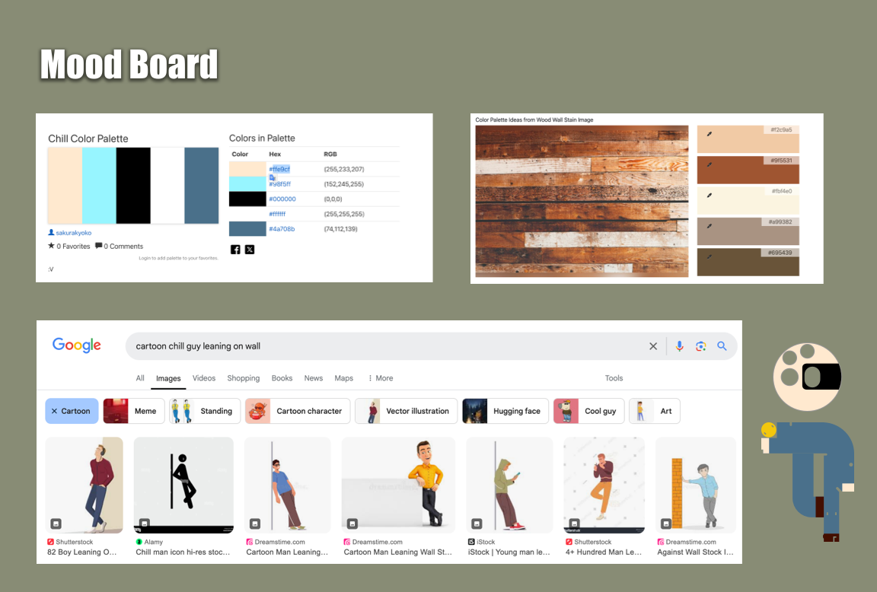Image resolution: width=877 pixels, height=592 pixels.
Task: Click the clear search X icon
Action: (653, 346)
